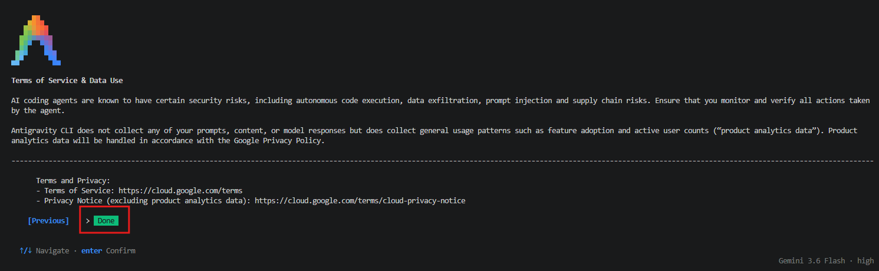The width and height of the screenshot is (879, 271).
Task: Go back via the [Previous] option
Action: (x=48, y=220)
